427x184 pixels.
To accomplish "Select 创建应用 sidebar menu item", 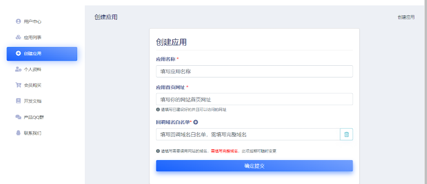I will (42, 54).
